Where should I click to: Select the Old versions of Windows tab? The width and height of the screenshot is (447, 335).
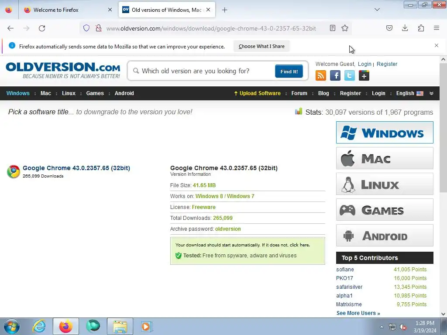(167, 10)
